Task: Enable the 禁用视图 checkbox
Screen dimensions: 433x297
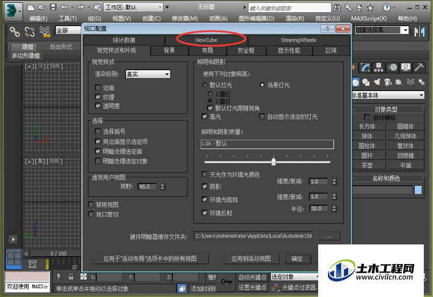Action: 91,205
